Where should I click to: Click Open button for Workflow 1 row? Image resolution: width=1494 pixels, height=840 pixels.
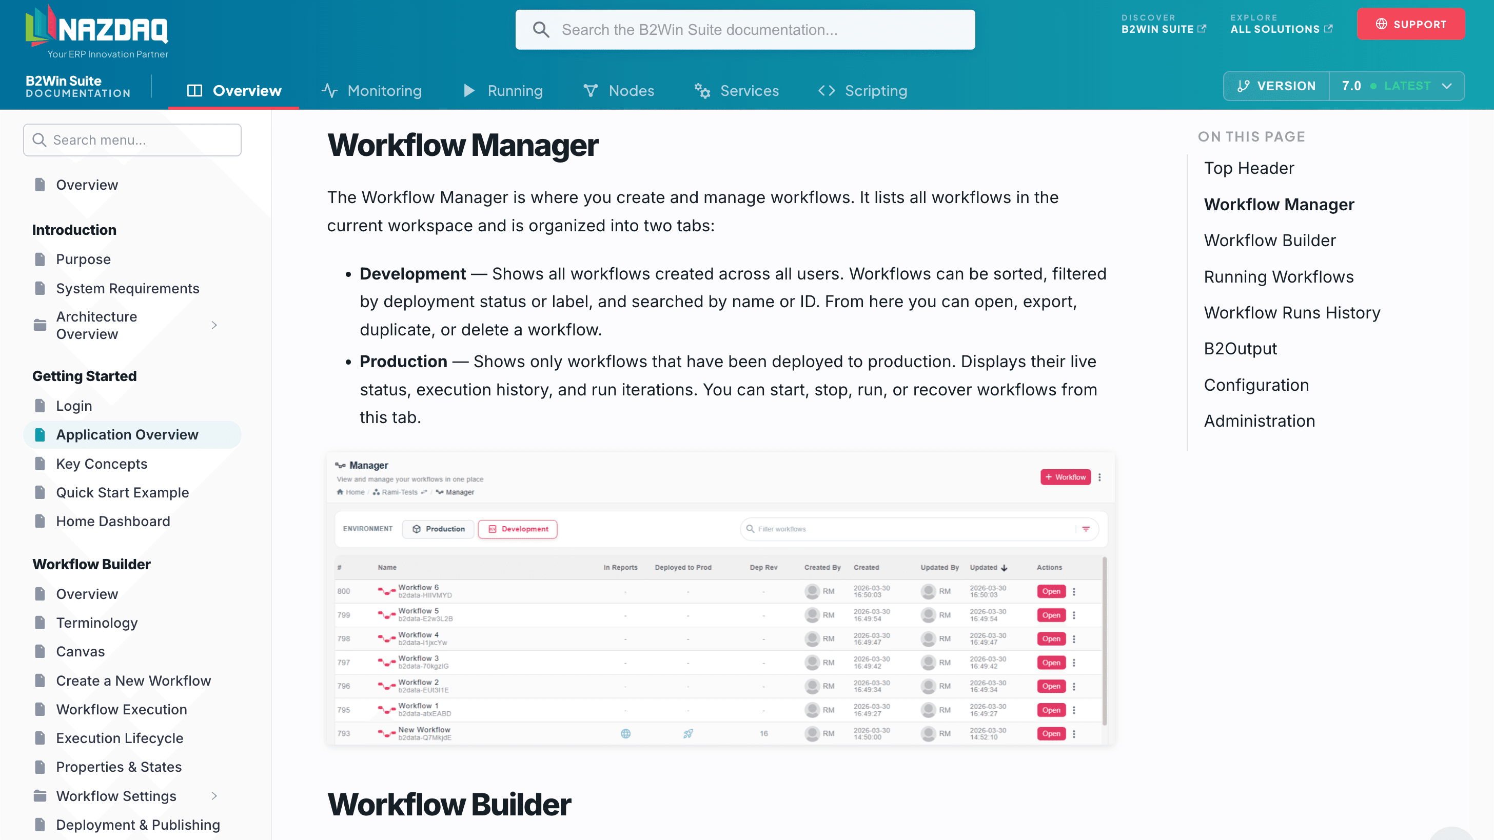coord(1051,710)
